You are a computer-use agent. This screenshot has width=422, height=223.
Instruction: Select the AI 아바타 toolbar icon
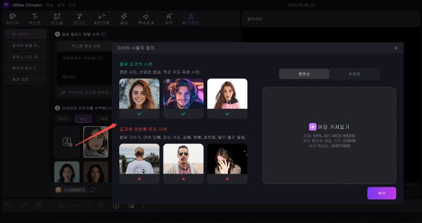coord(191,16)
